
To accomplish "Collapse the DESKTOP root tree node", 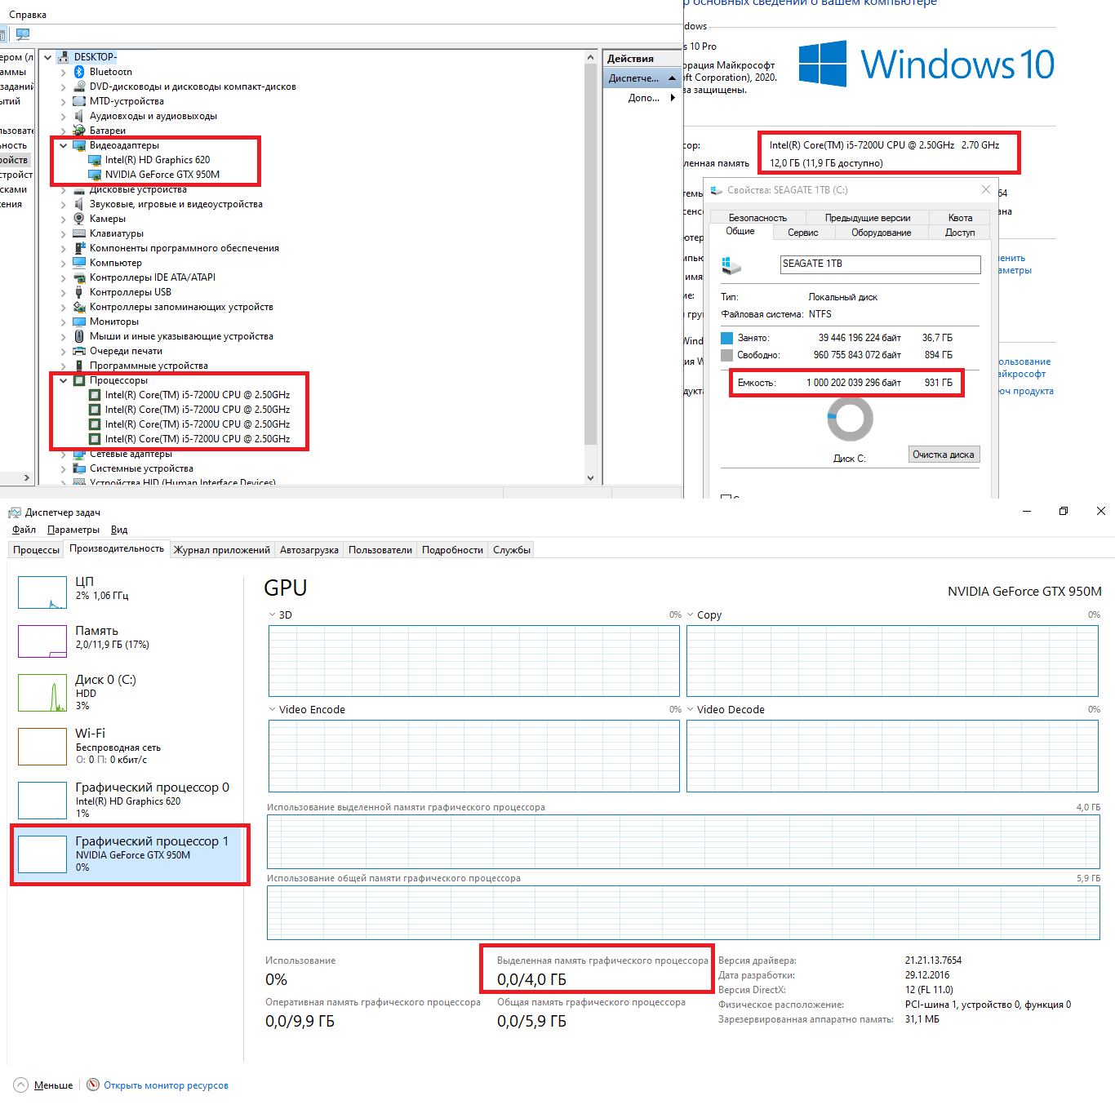I will [x=48, y=57].
